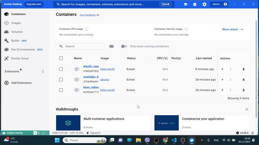Image resolution: width=259 pixels, height=145 pixels.
Task: Show hidden system tray icons
Action: coord(202,140)
